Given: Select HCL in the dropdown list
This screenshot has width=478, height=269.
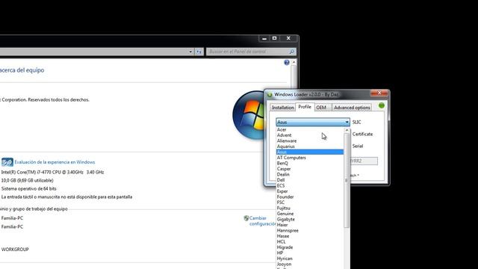Looking at the screenshot, I should click(x=310, y=241).
